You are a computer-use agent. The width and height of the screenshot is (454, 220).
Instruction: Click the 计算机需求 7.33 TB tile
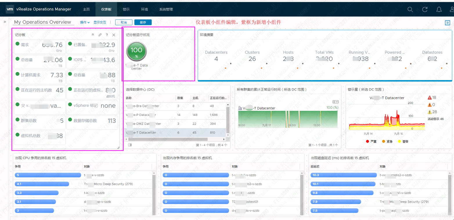(x=40, y=77)
